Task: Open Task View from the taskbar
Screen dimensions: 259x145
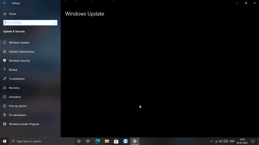Action: (88, 141)
